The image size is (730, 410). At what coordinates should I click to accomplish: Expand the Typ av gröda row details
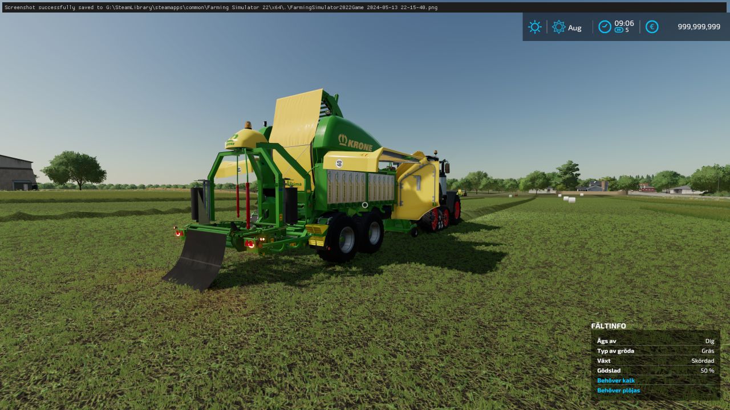616,351
